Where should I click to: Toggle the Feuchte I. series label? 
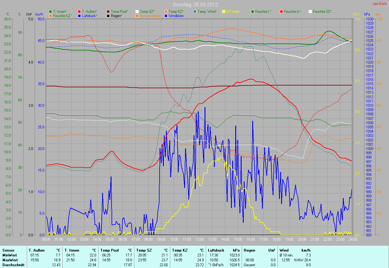click(x=263, y=12)
